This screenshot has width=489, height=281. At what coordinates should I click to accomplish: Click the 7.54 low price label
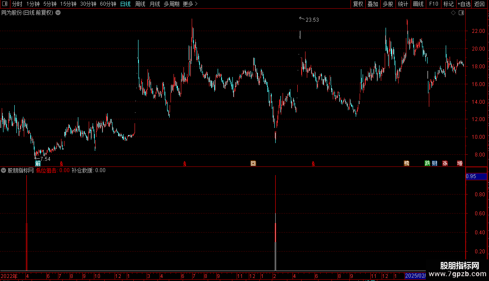coord(45,159)
